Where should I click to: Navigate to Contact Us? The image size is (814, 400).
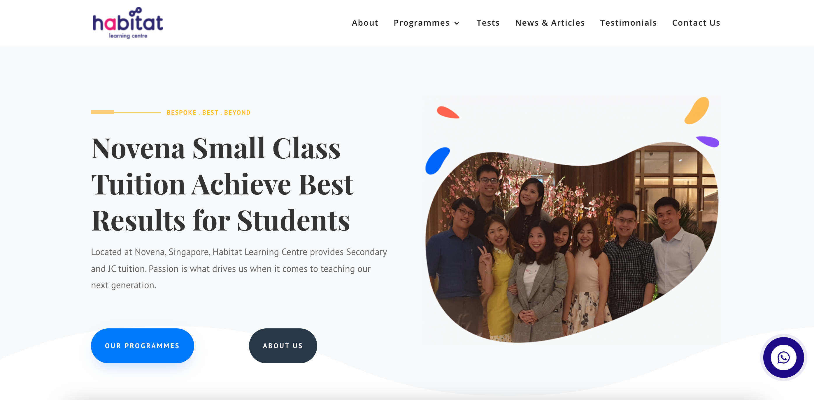point(696,23)
